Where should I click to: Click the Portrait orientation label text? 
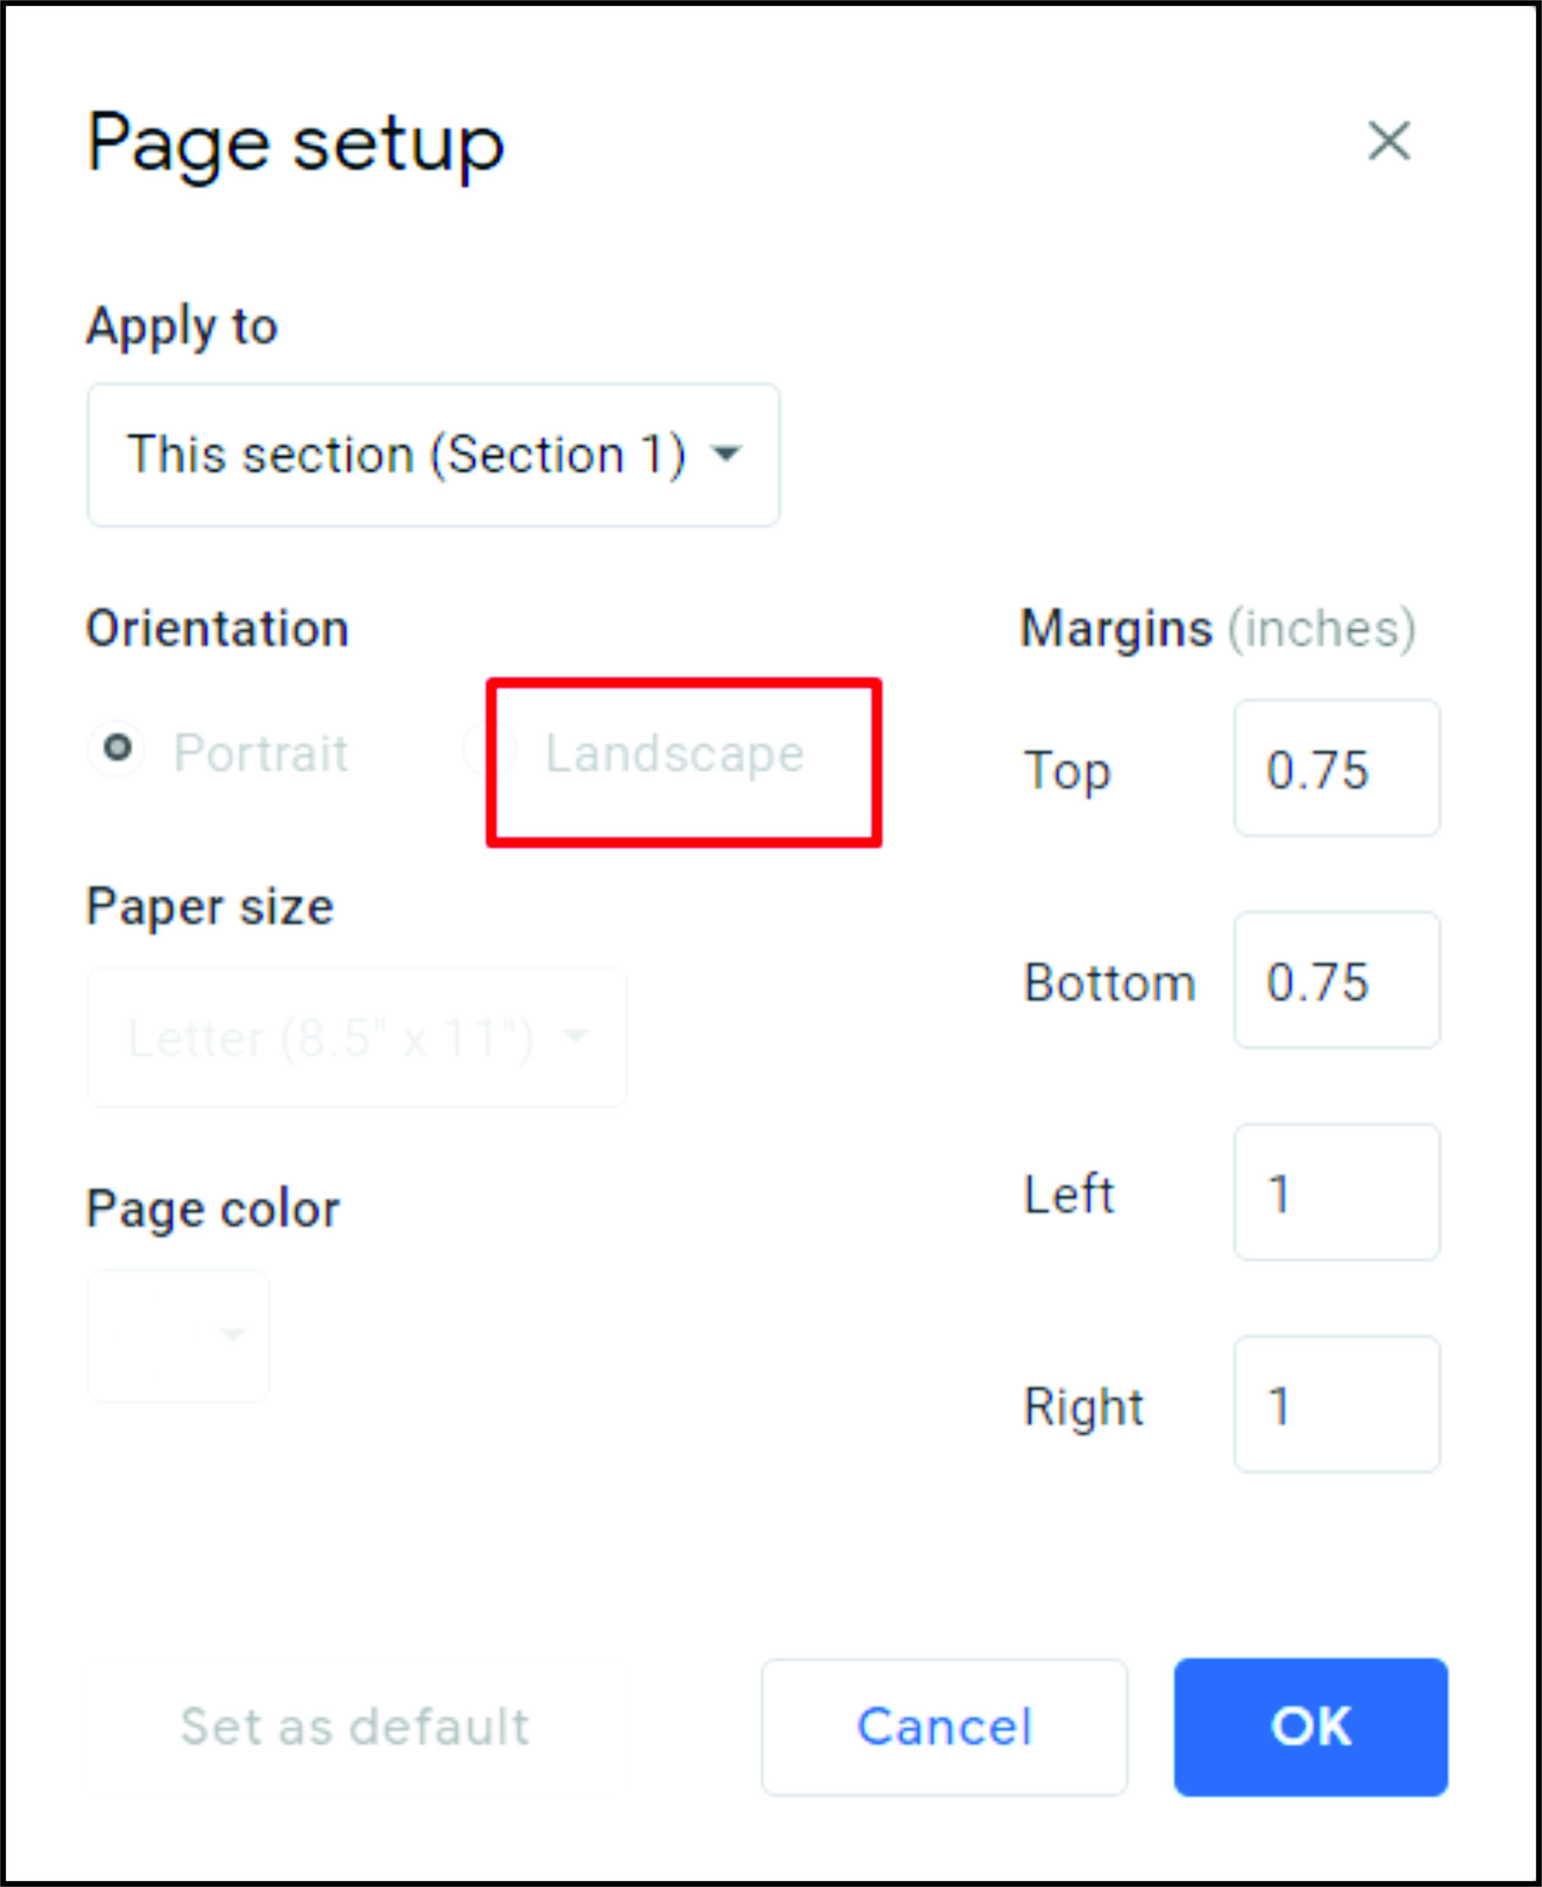tap(260, 754)
